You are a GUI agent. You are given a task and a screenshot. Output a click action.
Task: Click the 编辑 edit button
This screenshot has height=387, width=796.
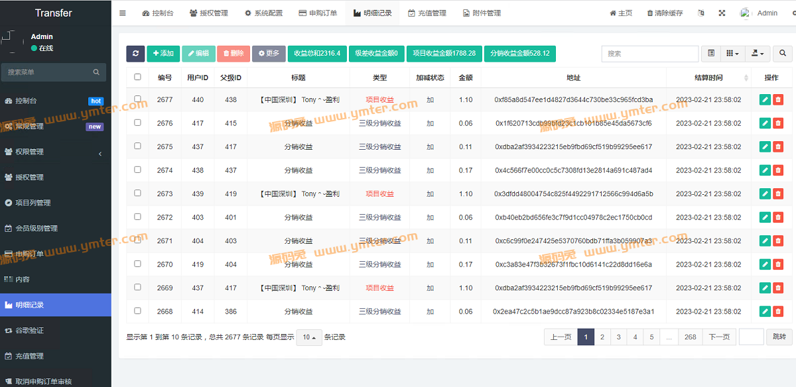click(198, 54)
